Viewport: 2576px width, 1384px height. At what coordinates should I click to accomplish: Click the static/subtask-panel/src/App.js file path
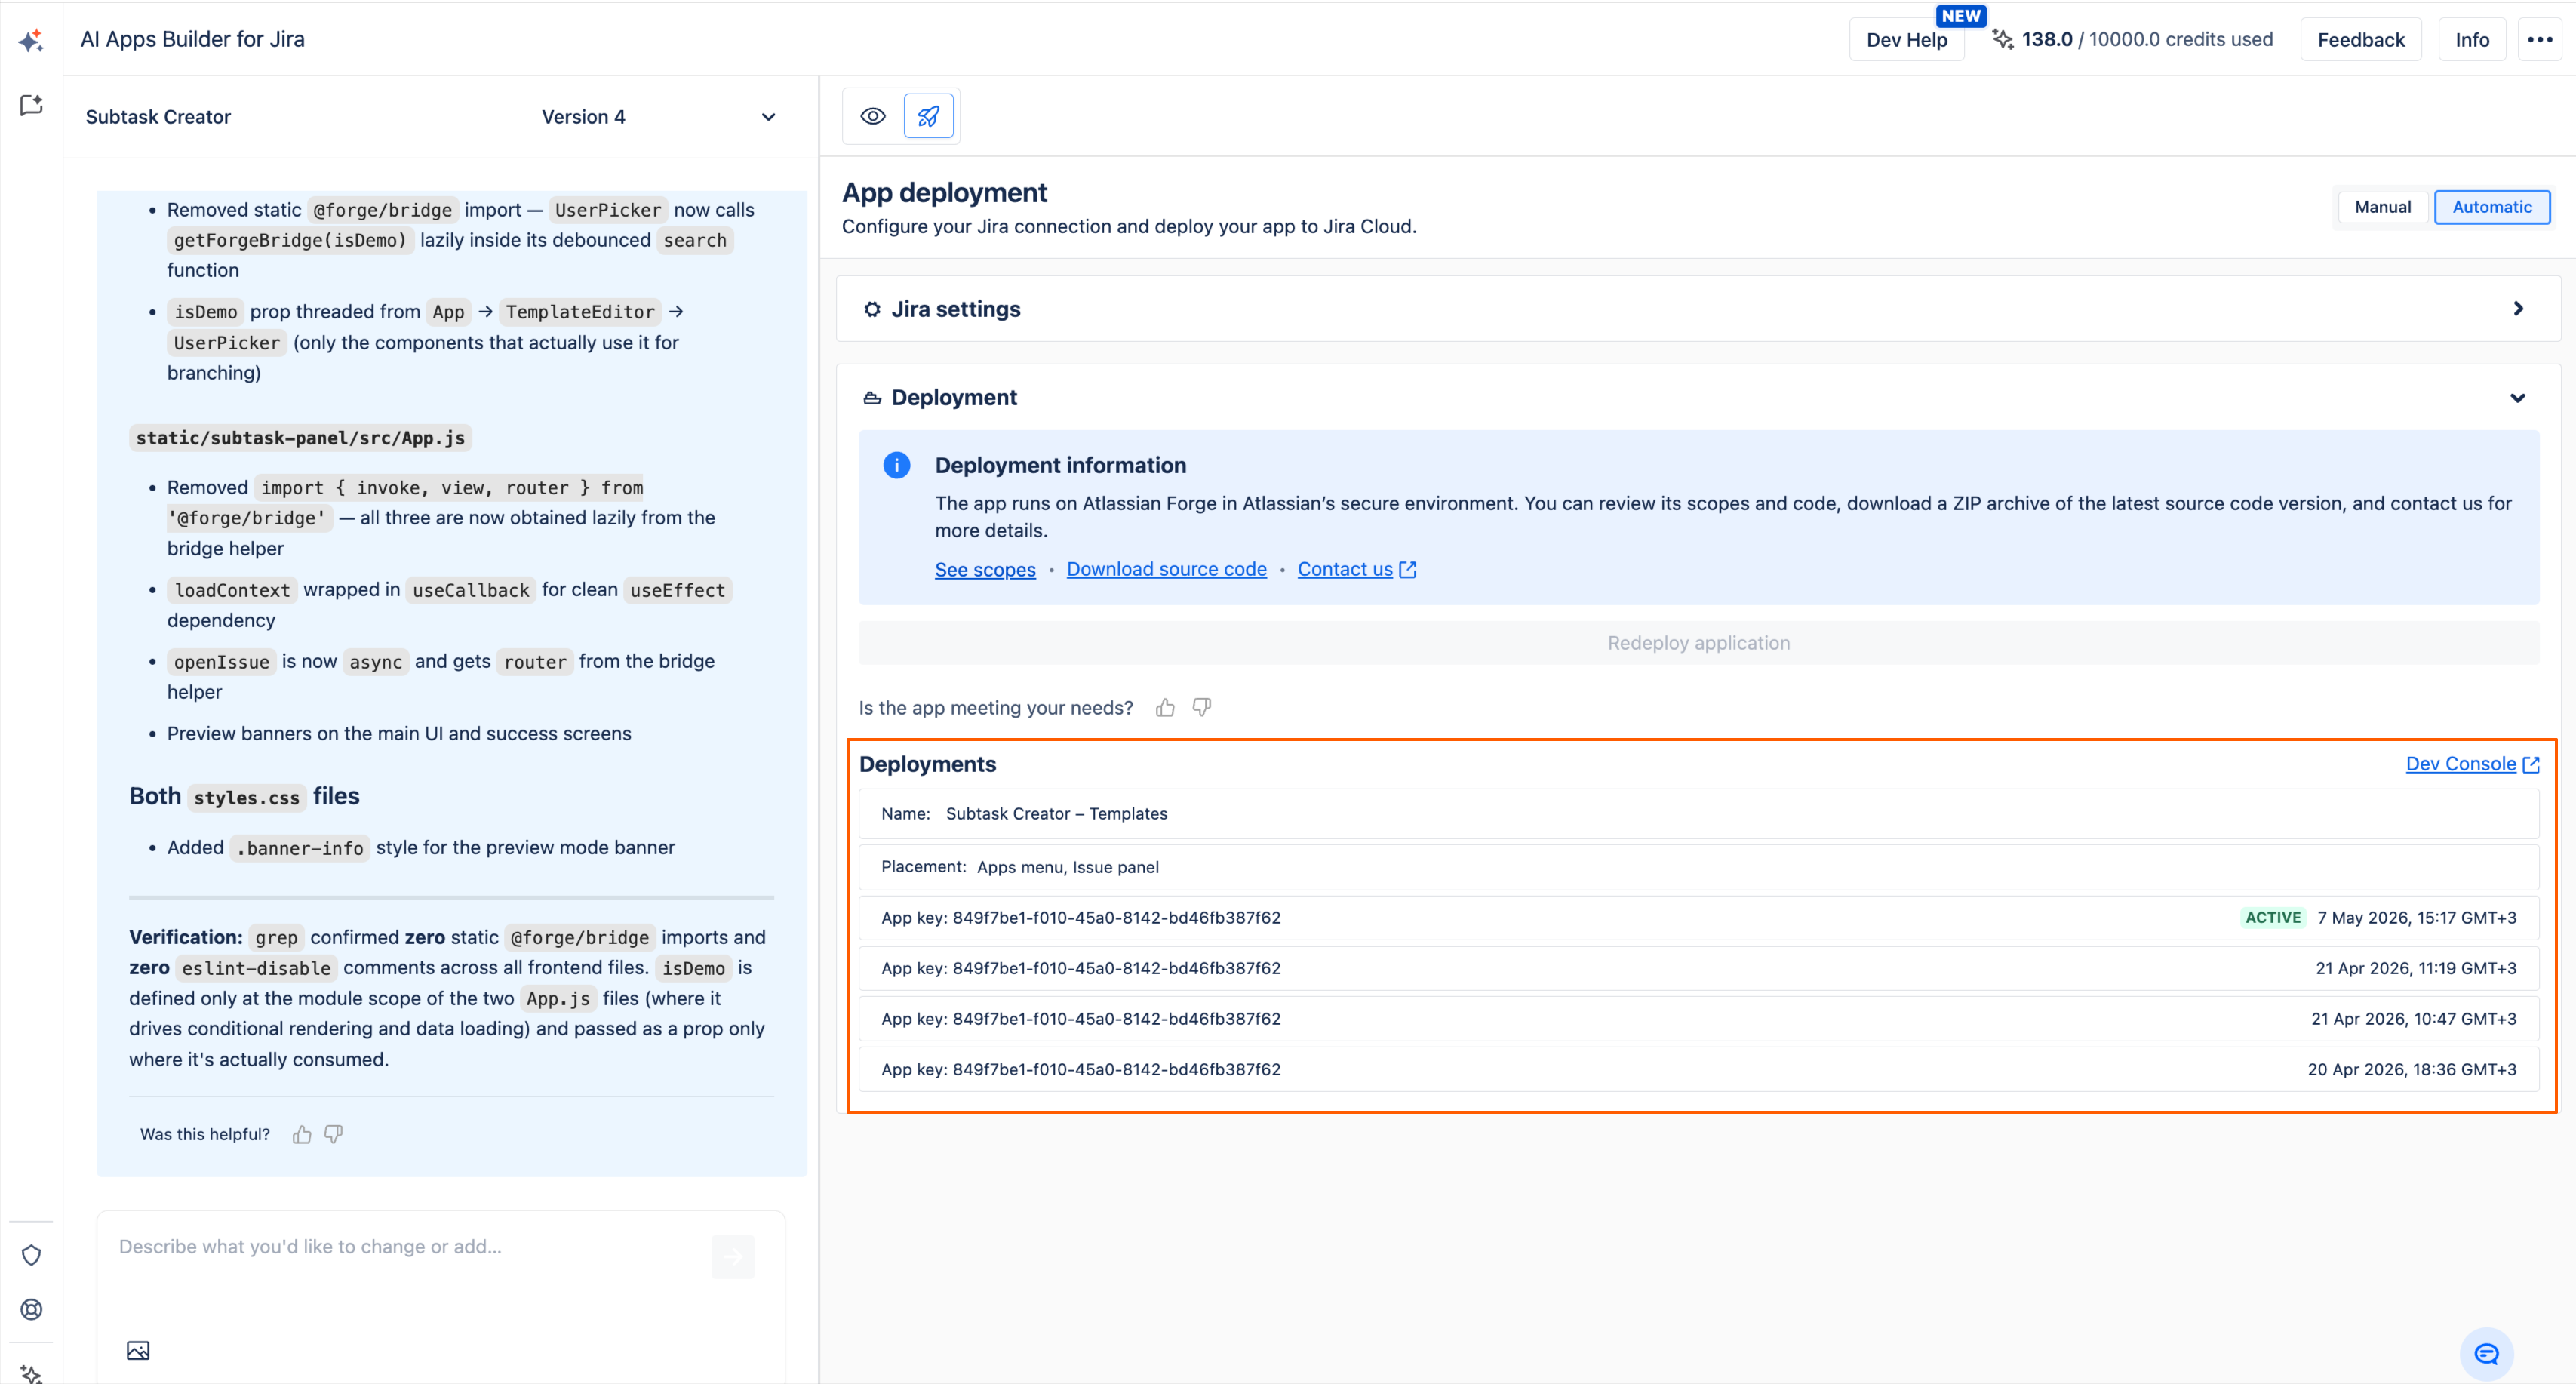tap(300, 438)
